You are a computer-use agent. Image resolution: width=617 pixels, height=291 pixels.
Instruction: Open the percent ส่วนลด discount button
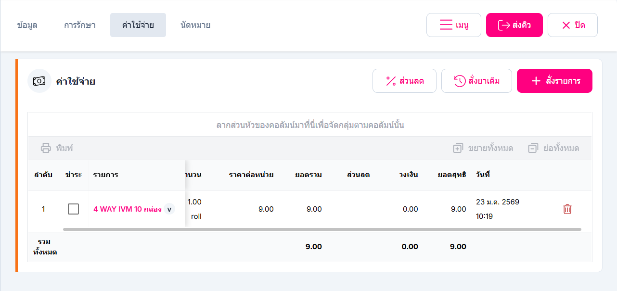pyautogui.click(x=404, y=81)
